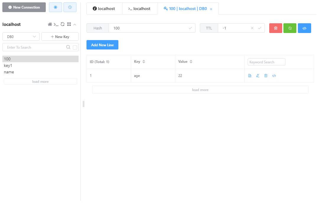Close the 100 | localhost | DB0 tab
The width and height of the screenshot is (320, 203).
point(211,9)
